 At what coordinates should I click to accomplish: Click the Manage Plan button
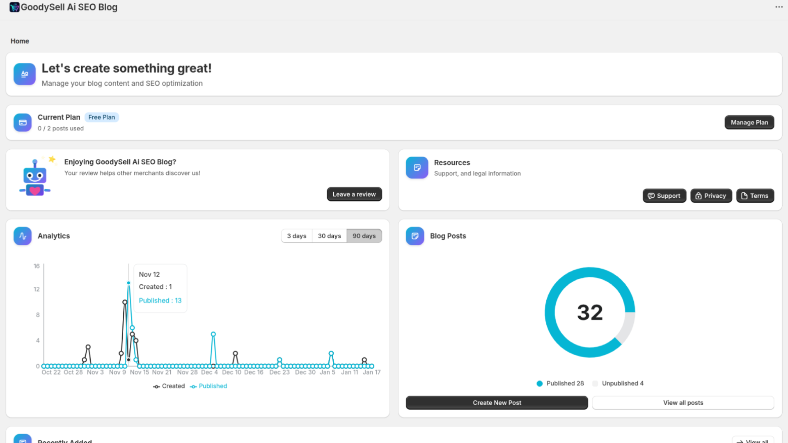pos(749,122)
